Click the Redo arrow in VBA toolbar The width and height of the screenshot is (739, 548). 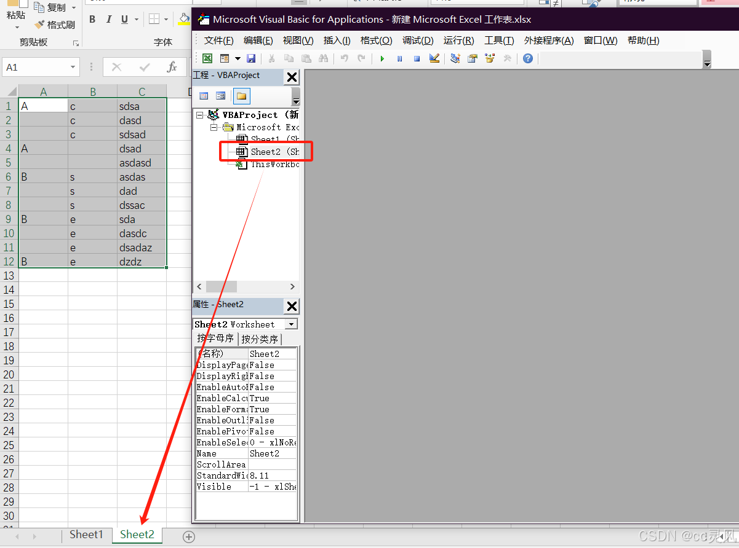pyautogui.click(x=361, y=58)
